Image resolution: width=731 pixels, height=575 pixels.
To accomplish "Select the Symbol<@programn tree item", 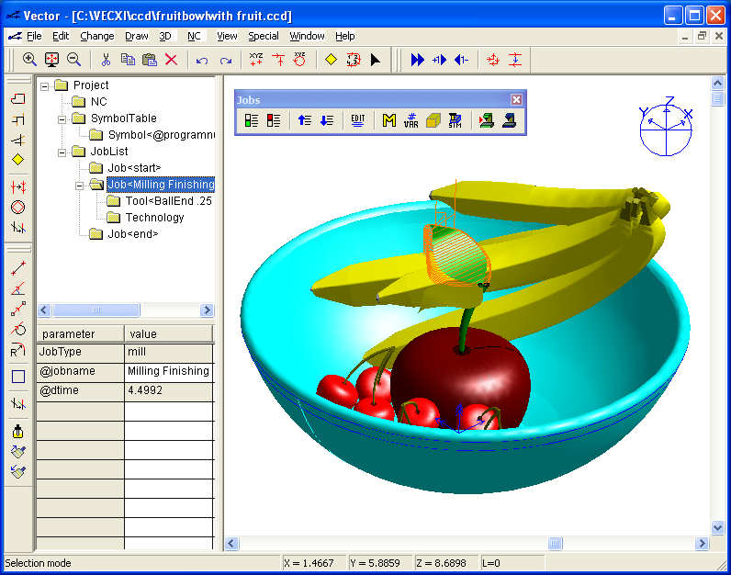I will tap(162, 135).
